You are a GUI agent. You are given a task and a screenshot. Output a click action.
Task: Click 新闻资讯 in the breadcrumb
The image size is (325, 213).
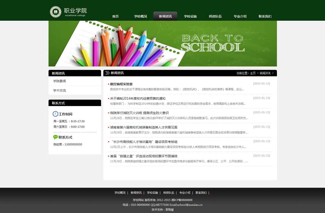pos(265,73)
